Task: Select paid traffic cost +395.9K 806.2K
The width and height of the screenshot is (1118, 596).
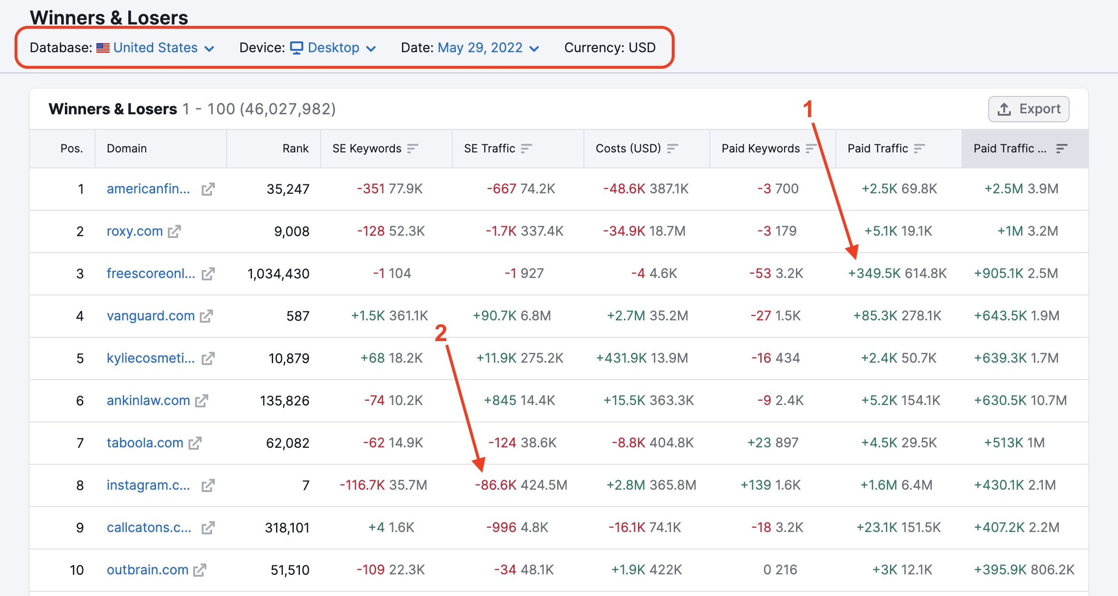Action: 1024,570
